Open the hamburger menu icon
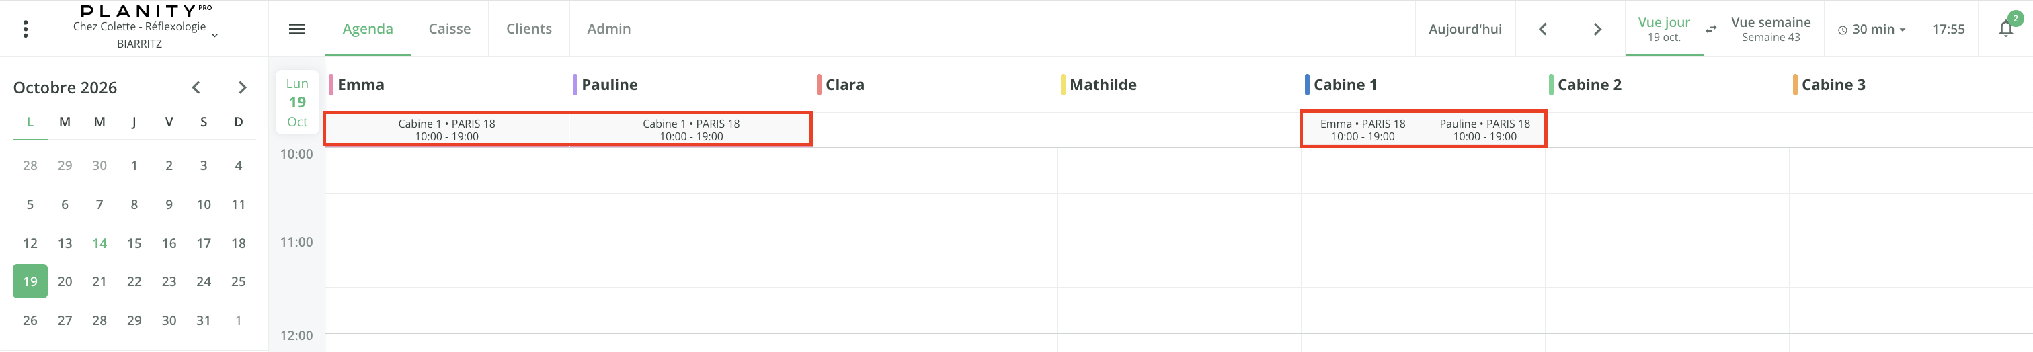Image resolution: width=2033 pixels, height=352 pixels. pos(296,29)
